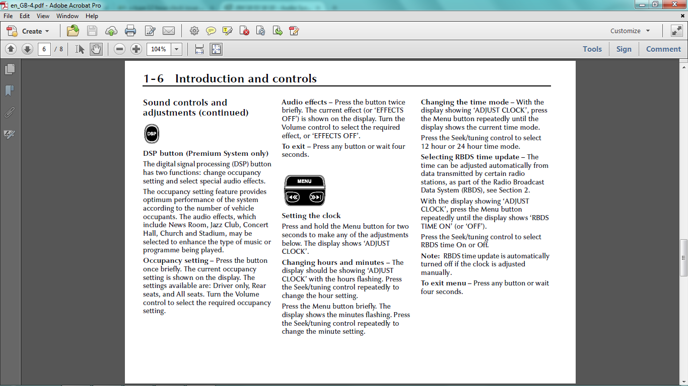The width and height of the screenshot is (688, 386).
Task: Open the Window menu
Action: [67, 16]
